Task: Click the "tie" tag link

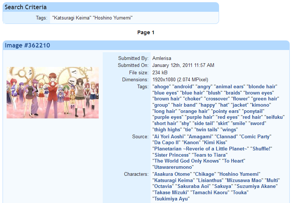Action: click(x=188, y=129)
